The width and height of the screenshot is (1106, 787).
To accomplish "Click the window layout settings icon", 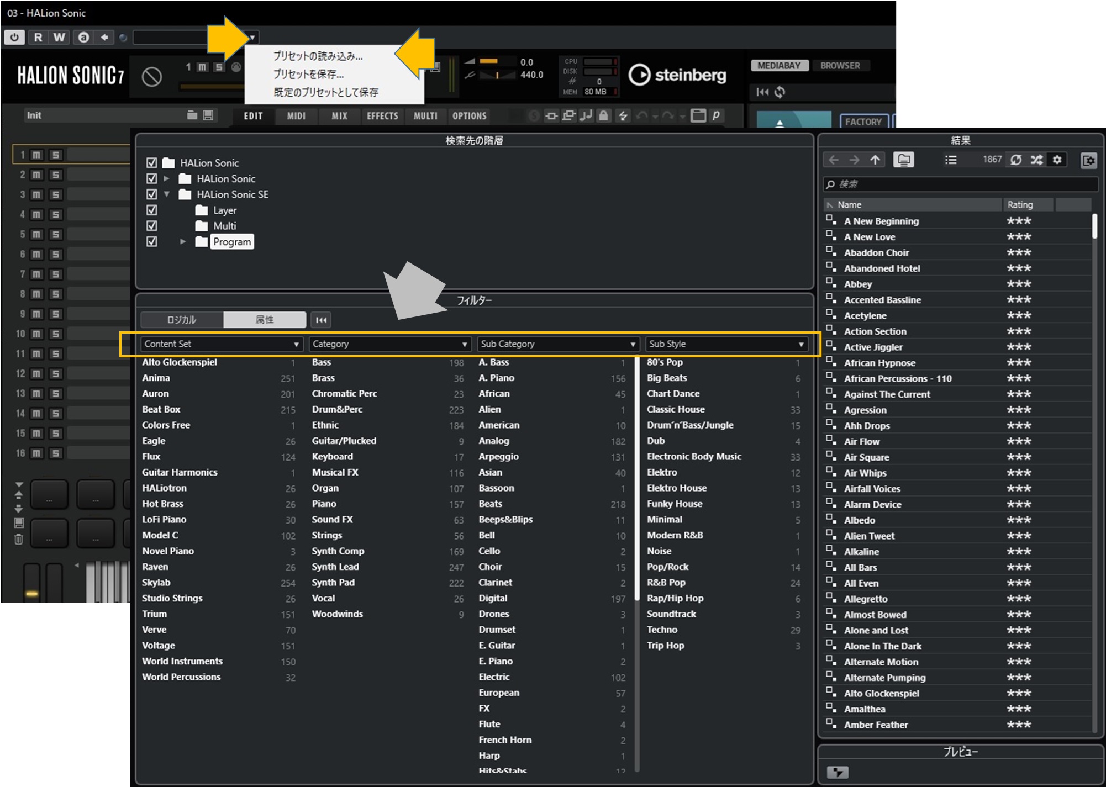I will [1089, 161].
